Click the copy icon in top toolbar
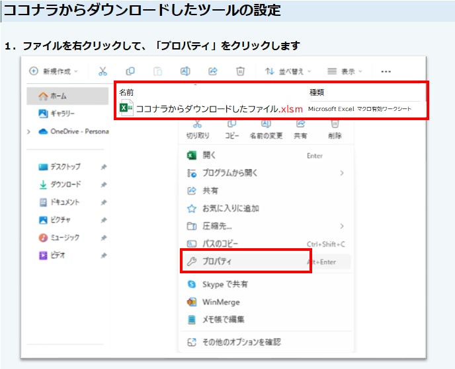Viewport: 455px width, 369px height. tap(130, 71)
